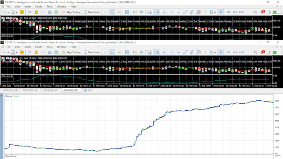The width and height of the screenshot is (283, 159).
Task: Switch to candlestick chart in upper window
Action: tap(112, 12)
